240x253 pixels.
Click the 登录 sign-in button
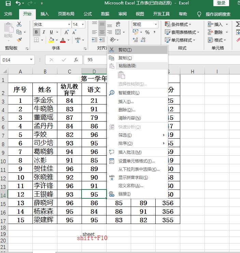pyautogui.click(x=221, y=3)
